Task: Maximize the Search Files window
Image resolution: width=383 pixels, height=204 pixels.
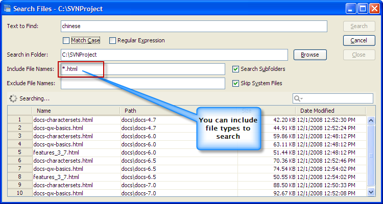Action: pyautogui.click(x=363, y=9)
